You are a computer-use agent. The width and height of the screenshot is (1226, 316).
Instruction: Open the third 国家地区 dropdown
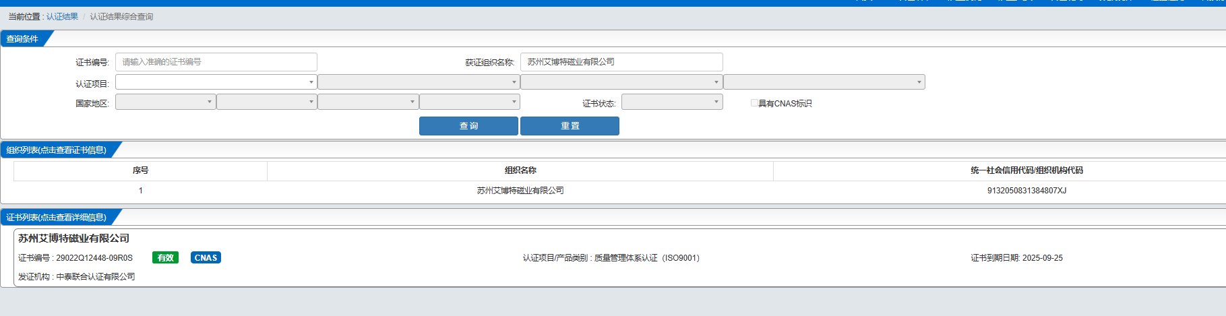tap(368, 102)
